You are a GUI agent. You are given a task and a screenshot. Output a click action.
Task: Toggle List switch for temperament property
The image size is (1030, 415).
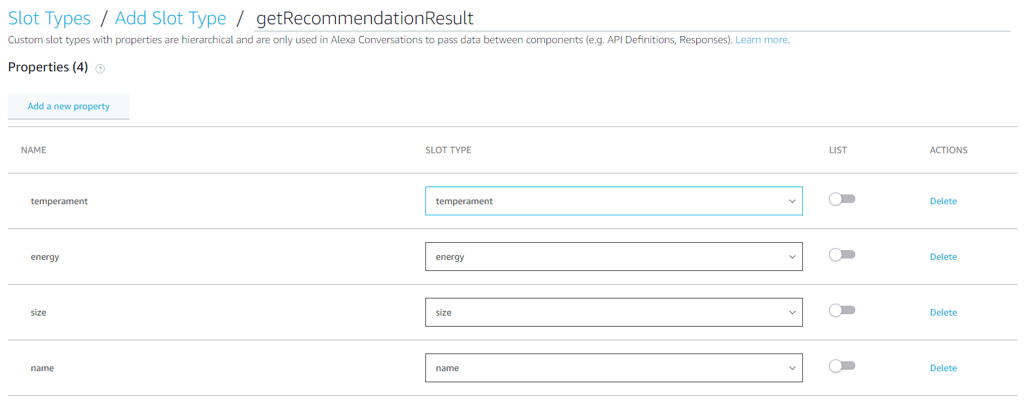point(842,199)
